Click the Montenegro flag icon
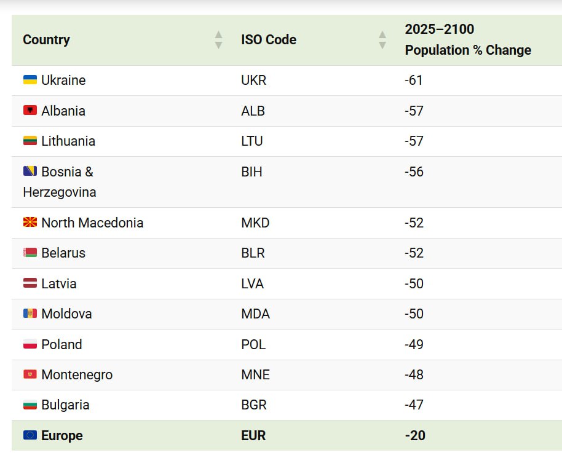562x458 pixels. click(x=30, y=374)
